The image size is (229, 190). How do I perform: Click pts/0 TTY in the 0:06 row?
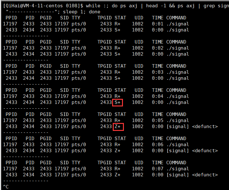coord(79,145)
